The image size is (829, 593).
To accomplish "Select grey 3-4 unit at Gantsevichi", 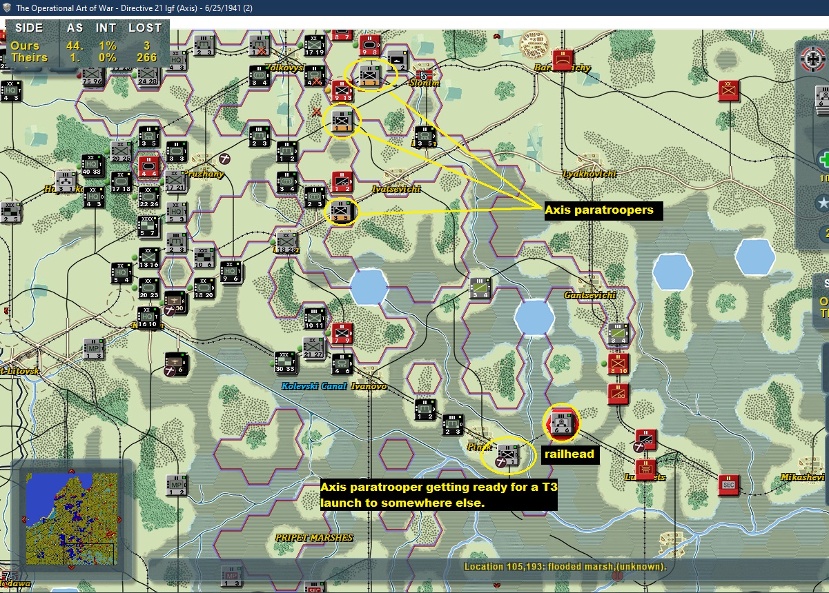I will click(x=618, y=333).
